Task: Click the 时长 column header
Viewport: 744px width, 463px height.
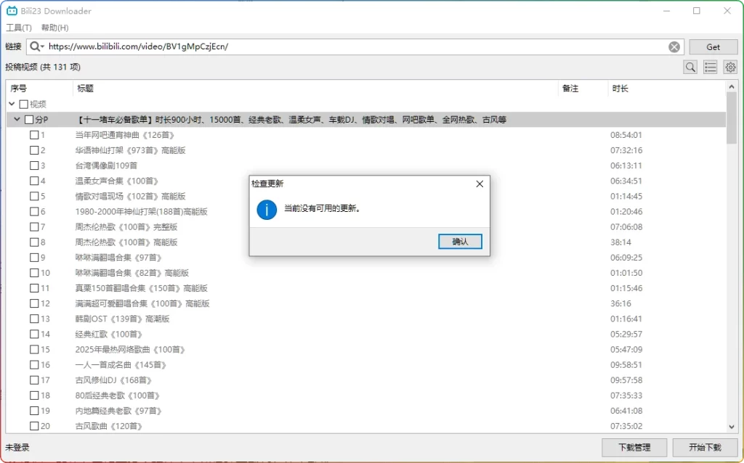Action: tap(620, 89)
